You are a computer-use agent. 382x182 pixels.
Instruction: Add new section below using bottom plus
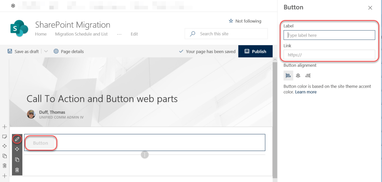[4, 176]
